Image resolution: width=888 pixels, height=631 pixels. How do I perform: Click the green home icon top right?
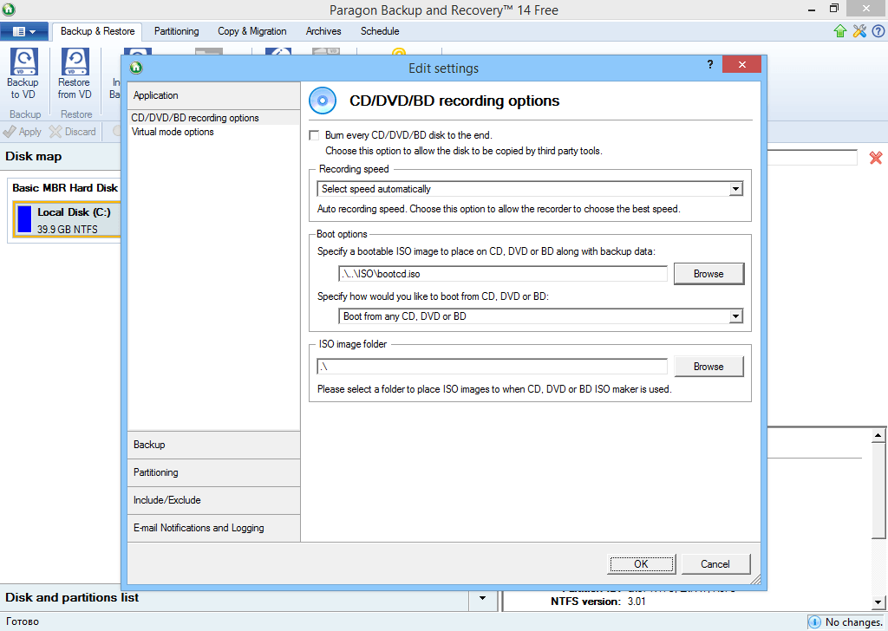pyautogui.click(x=839, y=30)
